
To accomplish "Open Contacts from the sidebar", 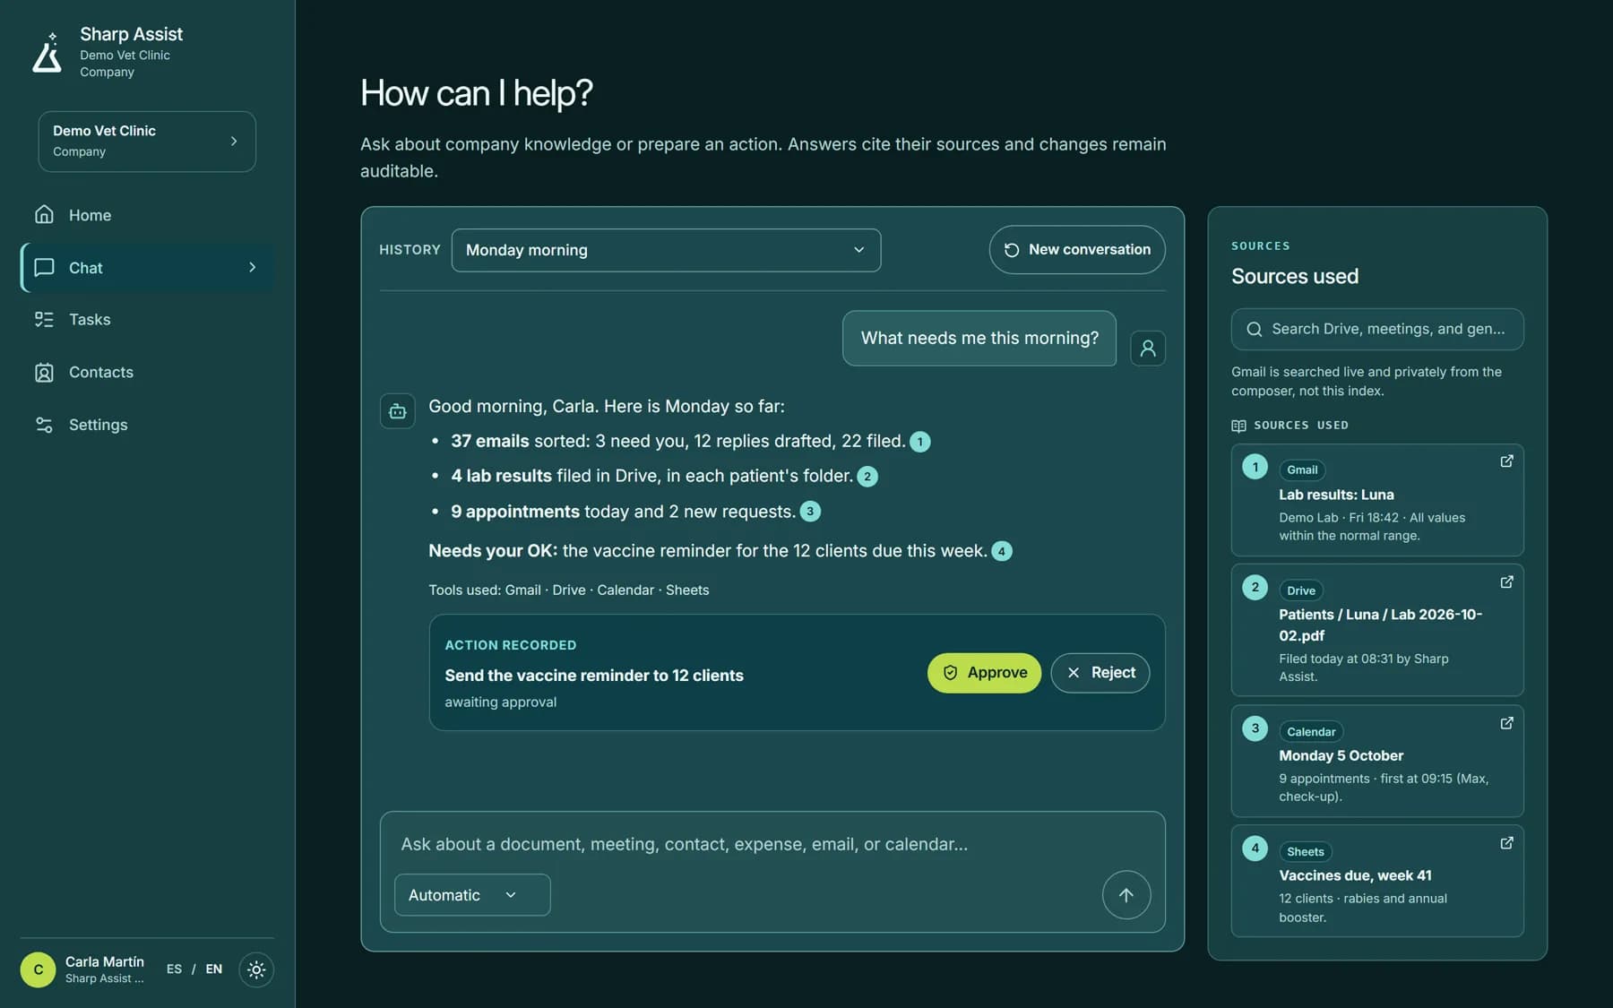I will coord(147,372).
